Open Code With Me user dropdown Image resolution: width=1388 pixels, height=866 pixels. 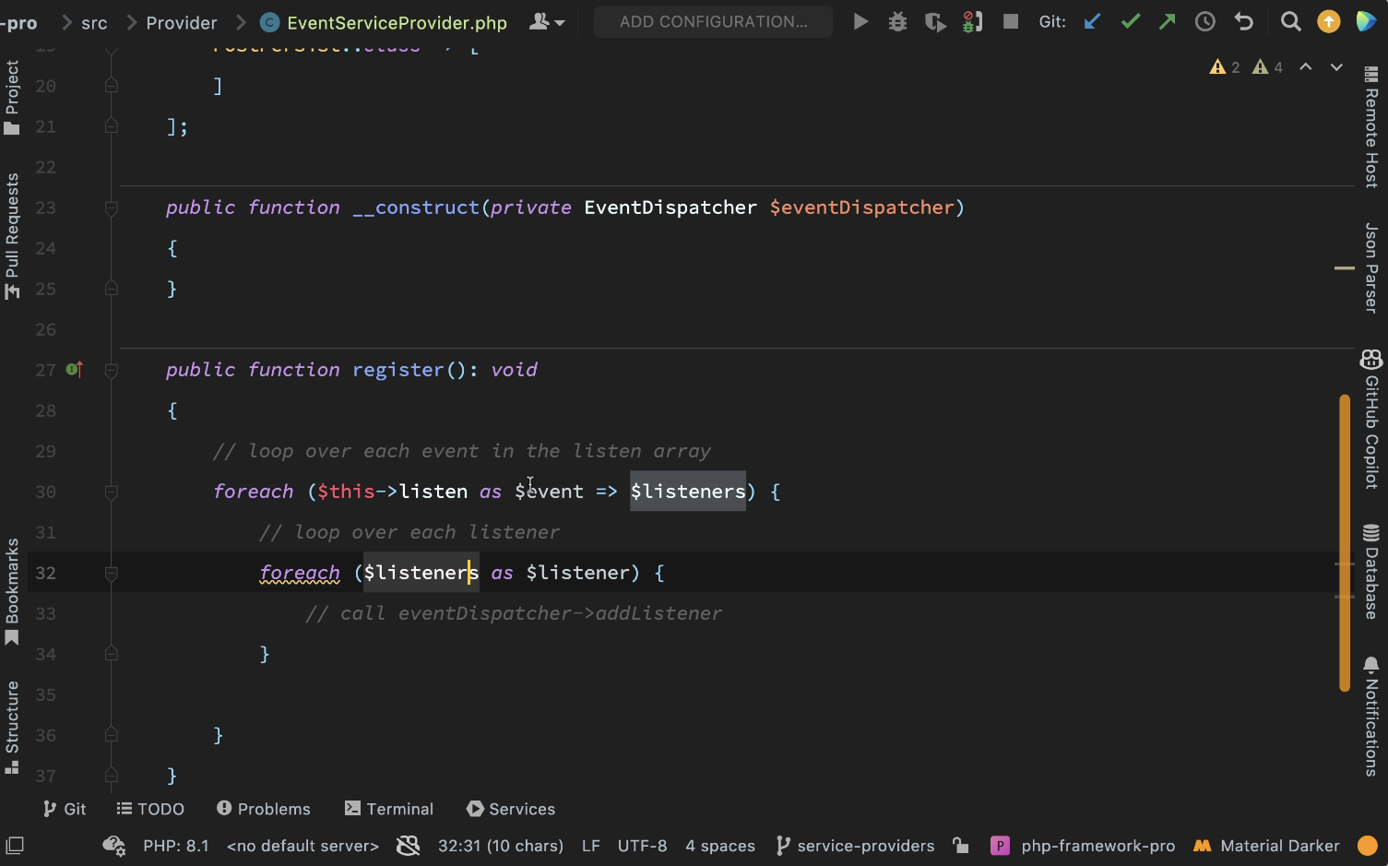click(547, 21)
